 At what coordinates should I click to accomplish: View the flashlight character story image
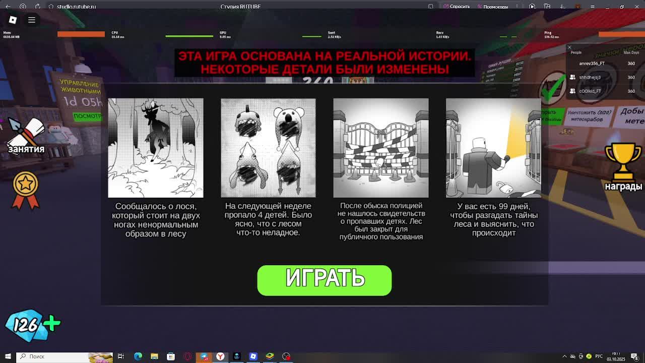pos(493,148)
